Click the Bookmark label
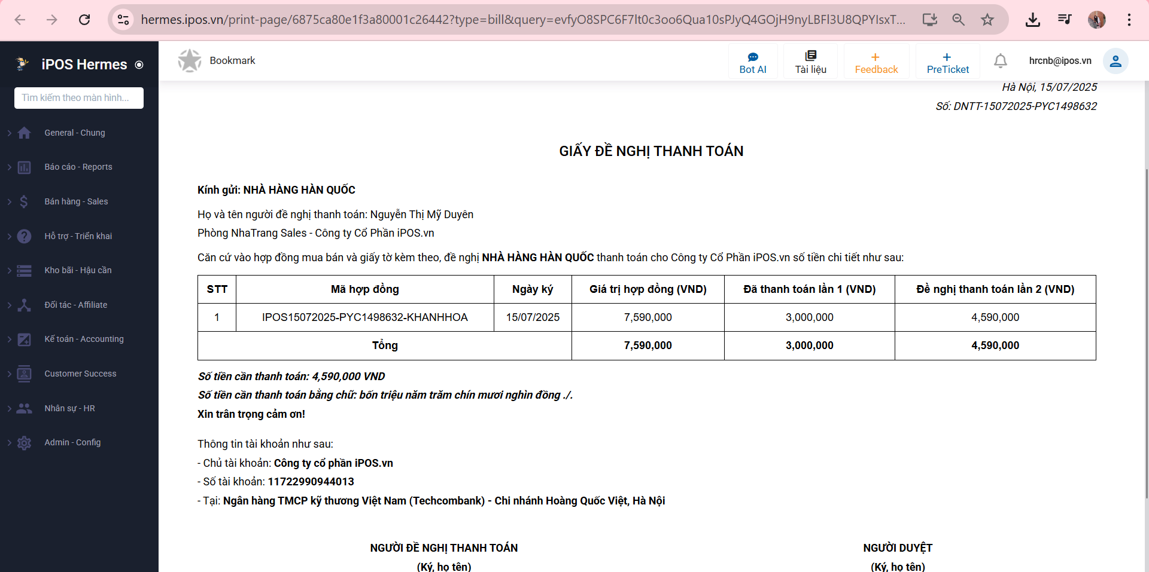This screenshot has height=572, width=1149. click(232, 60)
